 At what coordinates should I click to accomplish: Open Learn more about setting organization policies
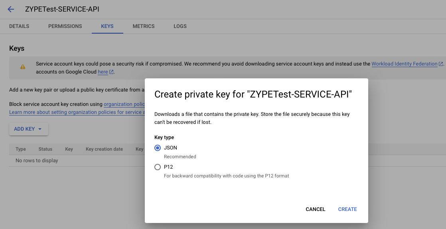(x=77, y=112)
